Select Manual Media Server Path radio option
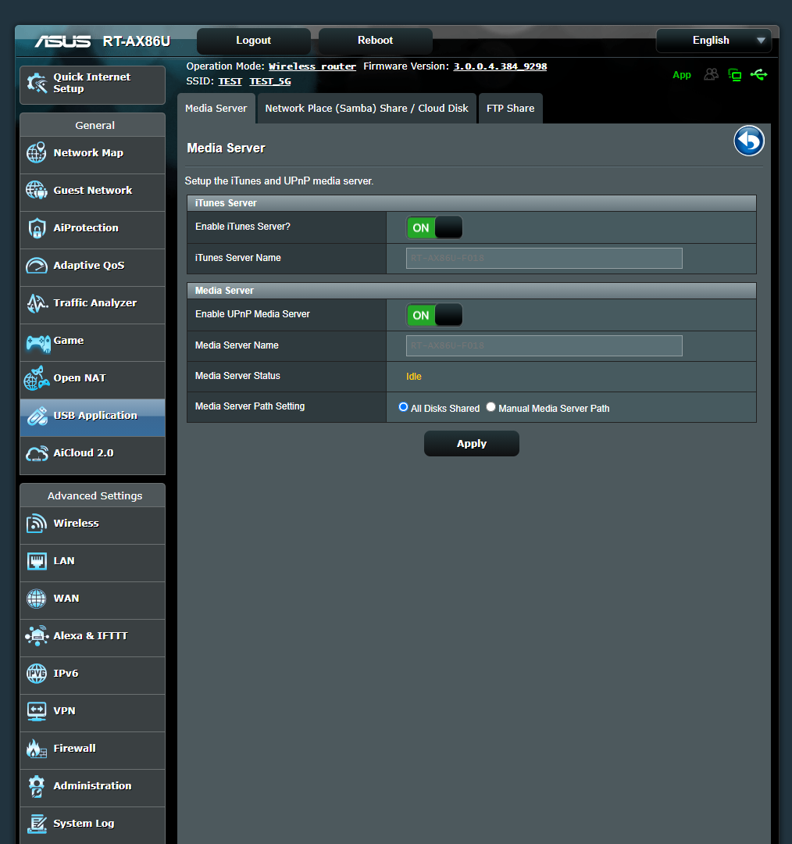This screenshot has width=792, height=844. click(x=491, y=407)
